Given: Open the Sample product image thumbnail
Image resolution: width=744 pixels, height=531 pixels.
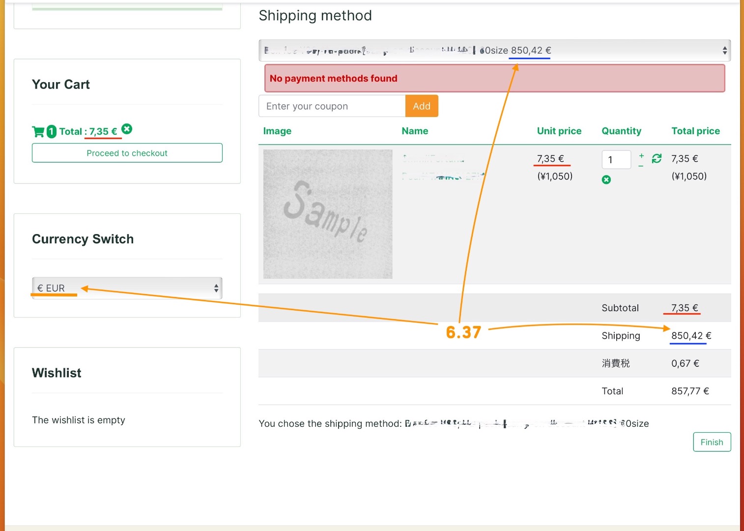Looking at the screenshot, I should 328,214.
